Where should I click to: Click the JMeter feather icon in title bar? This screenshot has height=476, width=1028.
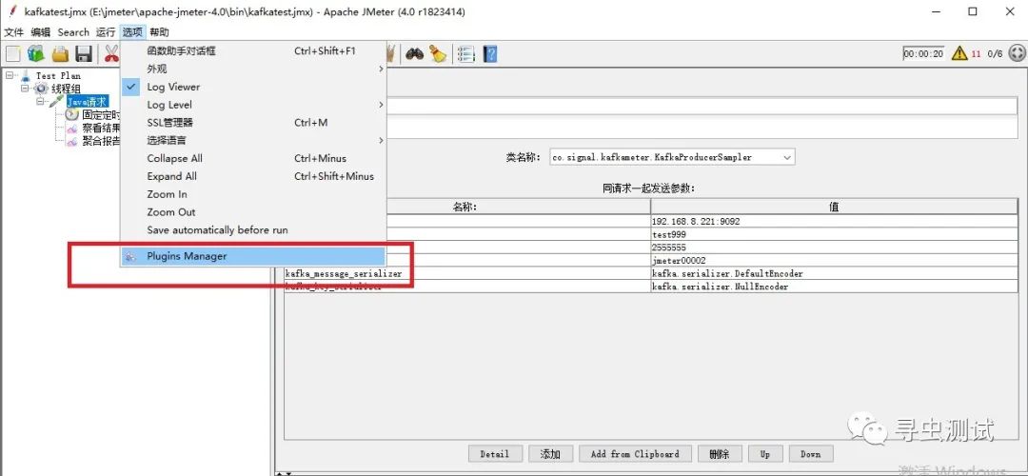(x=12, y=11)
